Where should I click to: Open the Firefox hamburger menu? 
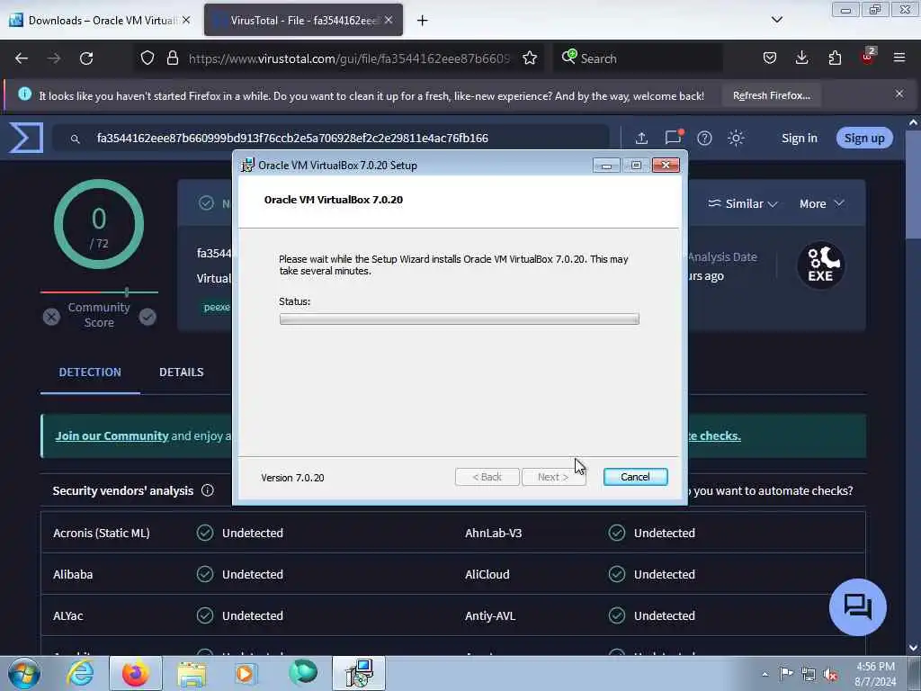[x=899, y=58]
